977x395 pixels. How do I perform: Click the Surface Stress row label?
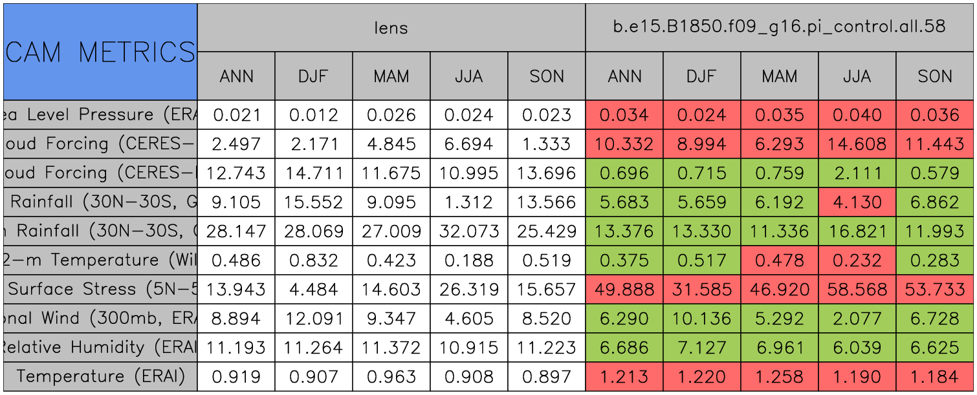click(x=100, y=290)
